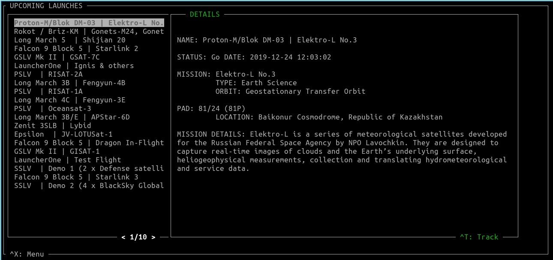Click the 1/10 page indicator
The width and height of the screenshot is (553, 260).
(x=138, y=237)
